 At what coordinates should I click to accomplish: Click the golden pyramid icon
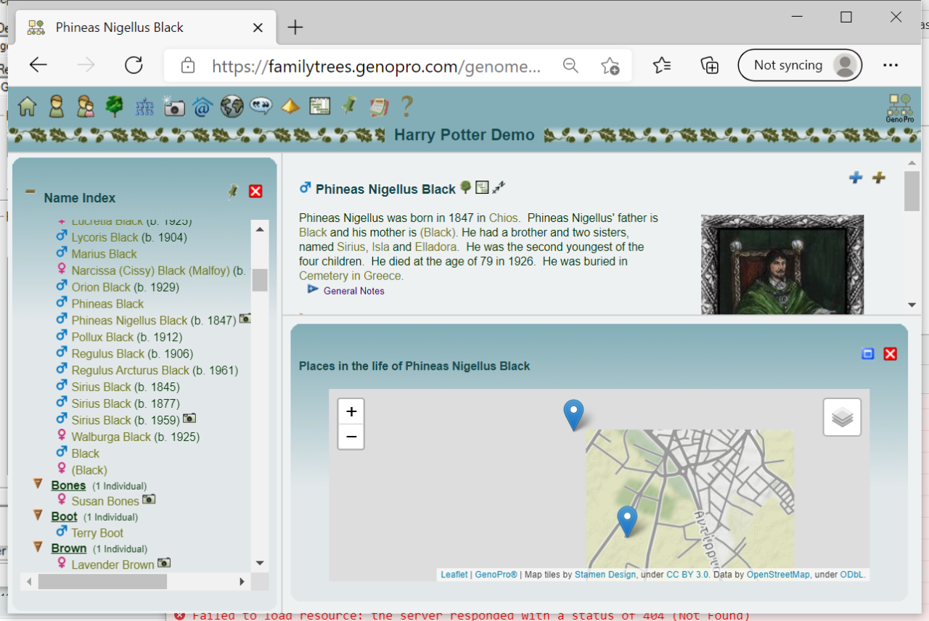coord(290,107)
